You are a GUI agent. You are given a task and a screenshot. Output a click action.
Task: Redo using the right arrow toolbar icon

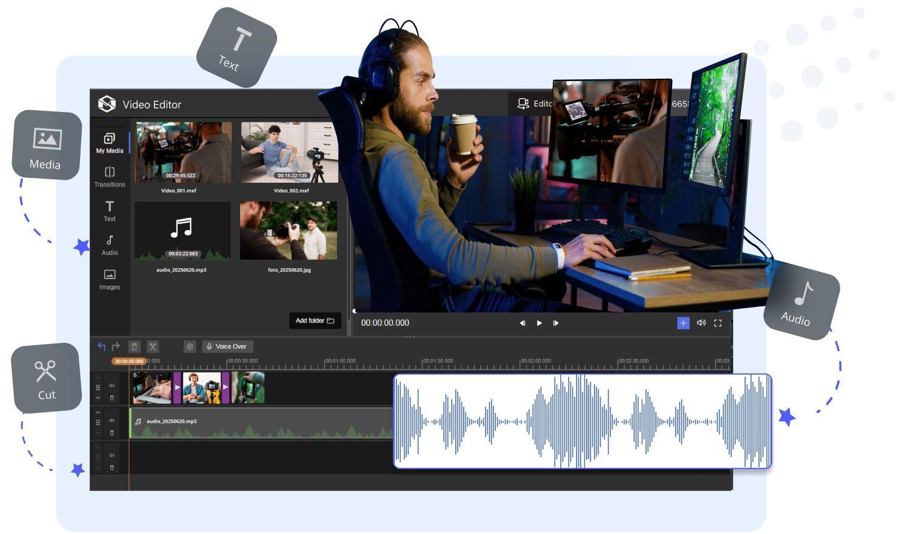click(x=115, y=346)
